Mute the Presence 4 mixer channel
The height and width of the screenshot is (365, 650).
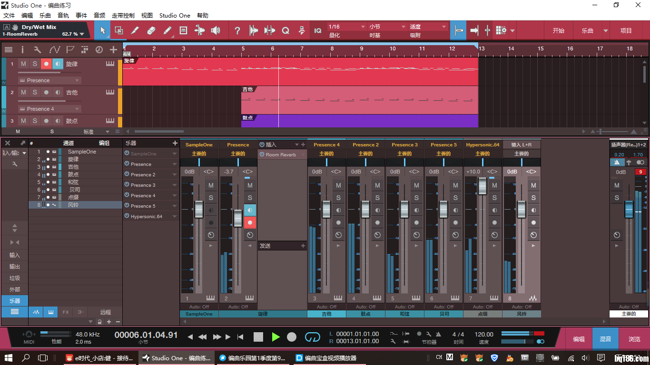coord(338,185)
